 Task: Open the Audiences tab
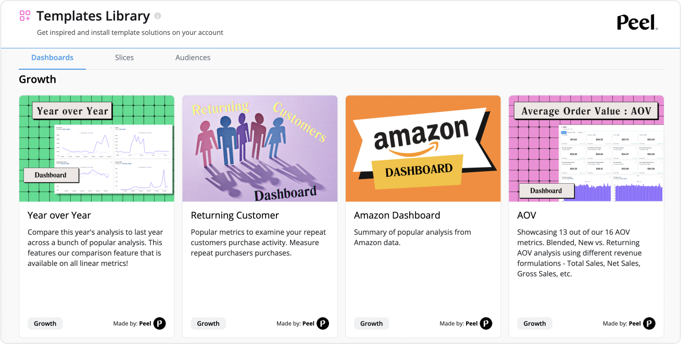(x=193, y=58)
